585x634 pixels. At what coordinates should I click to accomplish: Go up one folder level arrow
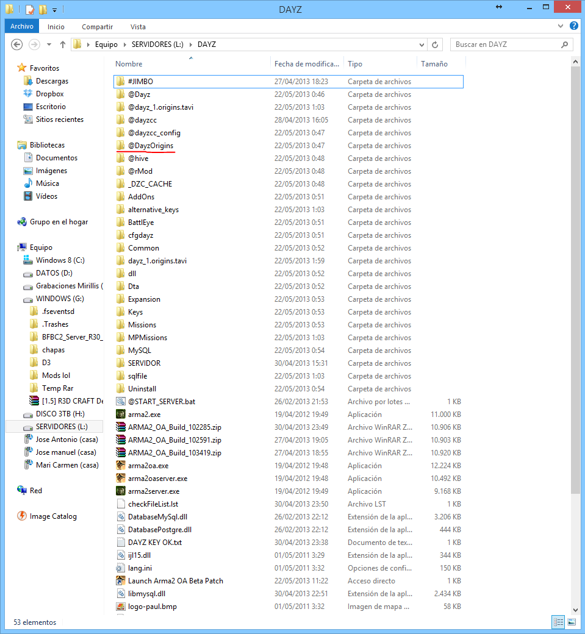63,45
